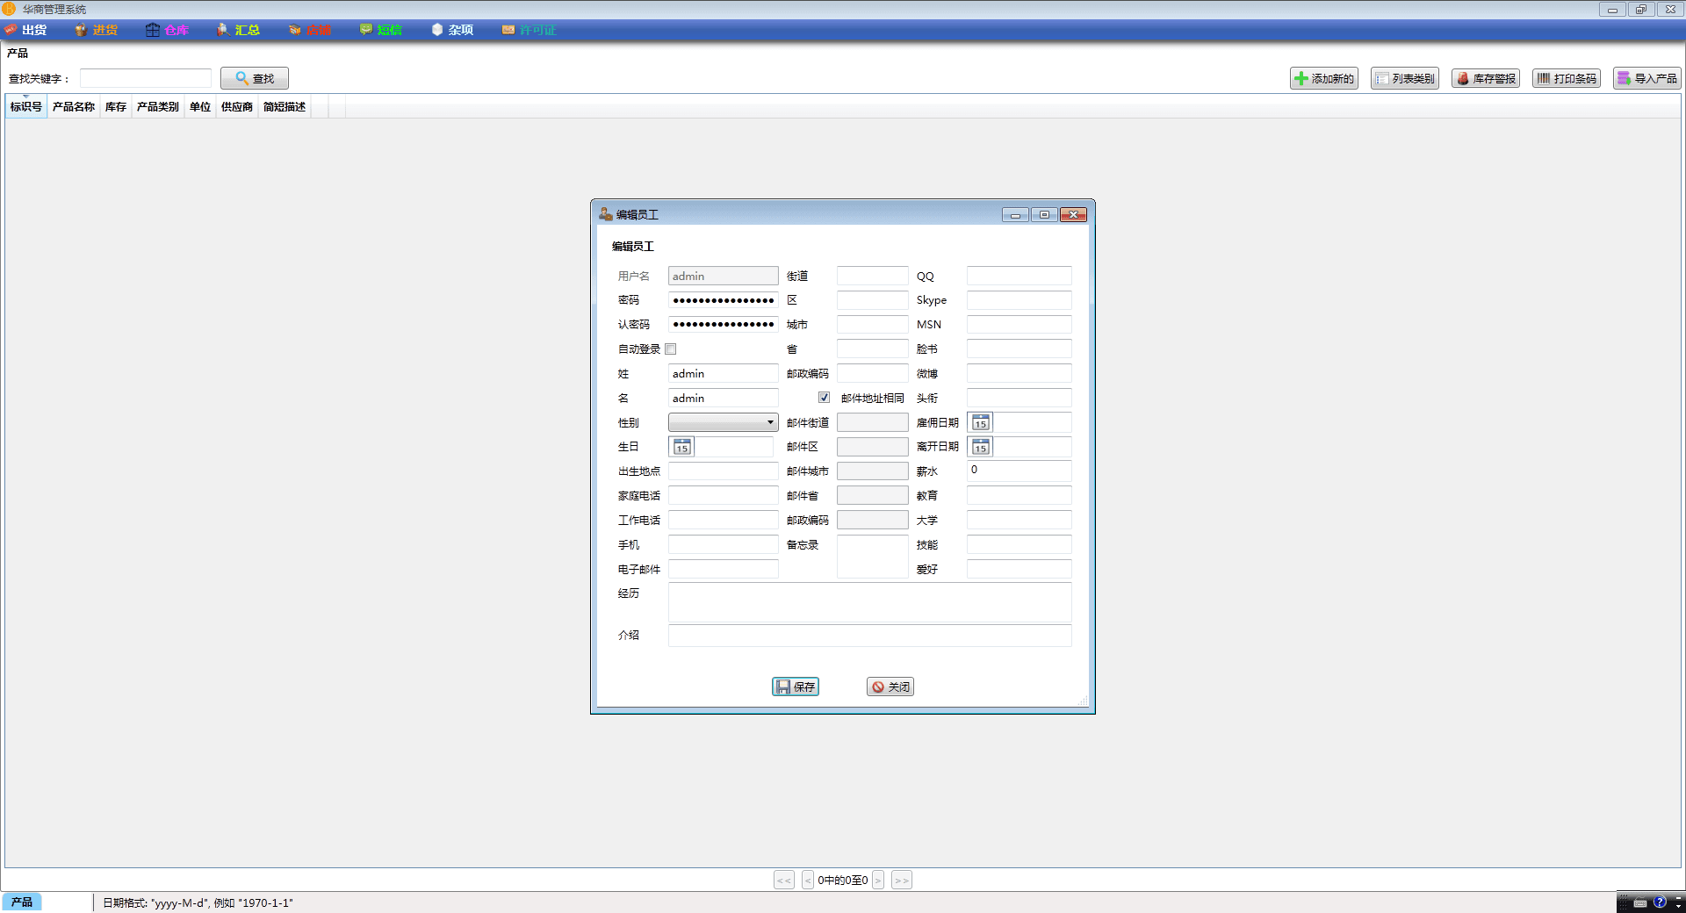This screenshot has height=913, width=1686.
Task: Sort by the 产品类别 column header
Action: coord(158,107)
